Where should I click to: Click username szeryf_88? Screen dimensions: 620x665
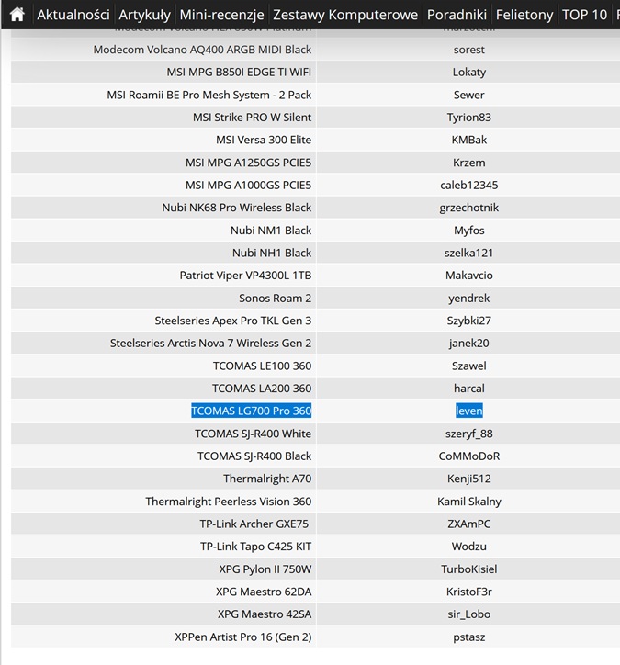click(x=469, y=434)
